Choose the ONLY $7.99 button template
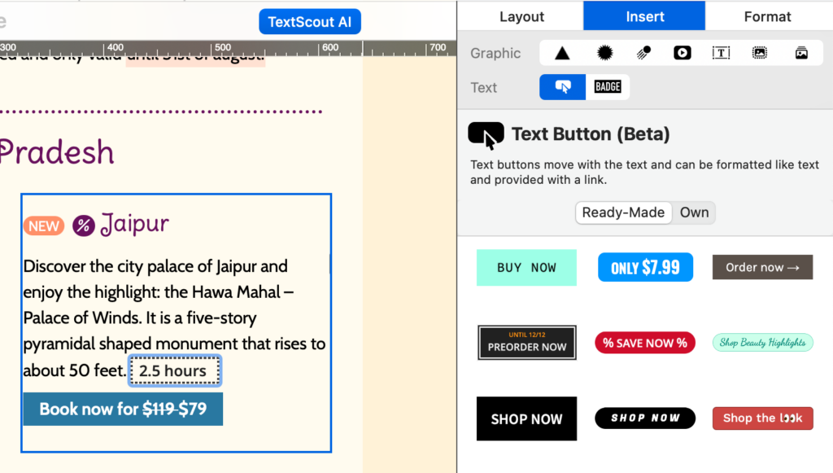The image size is (833, 473). (x=645, y=267)
